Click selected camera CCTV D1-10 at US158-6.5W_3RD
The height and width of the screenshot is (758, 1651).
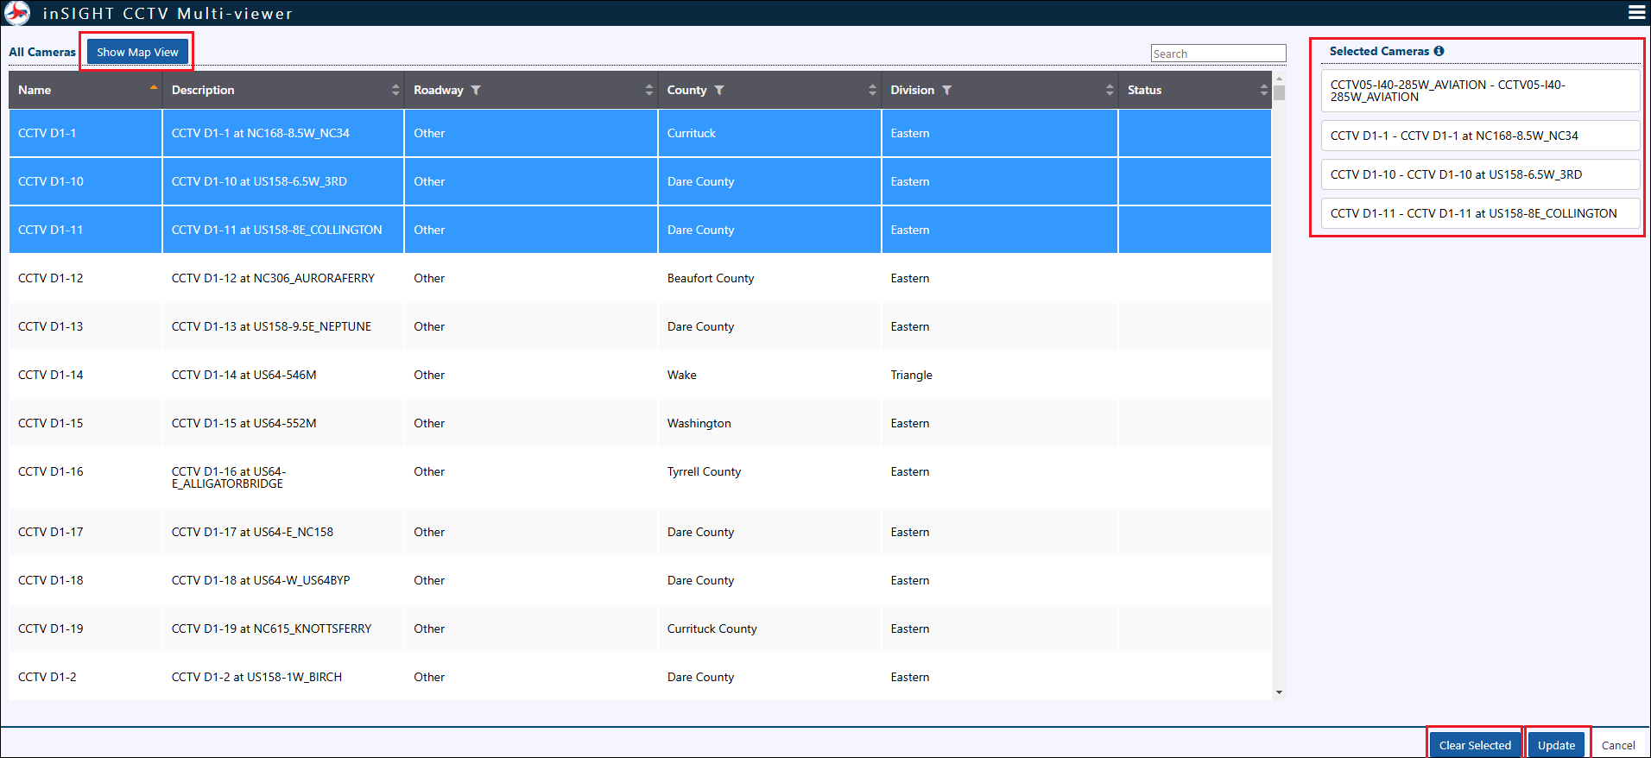pyautogui.click(x=1480, y=174)
